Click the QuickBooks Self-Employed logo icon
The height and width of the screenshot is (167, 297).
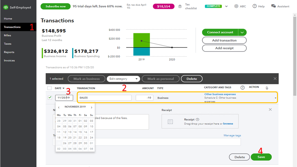[x=6, y=7]
